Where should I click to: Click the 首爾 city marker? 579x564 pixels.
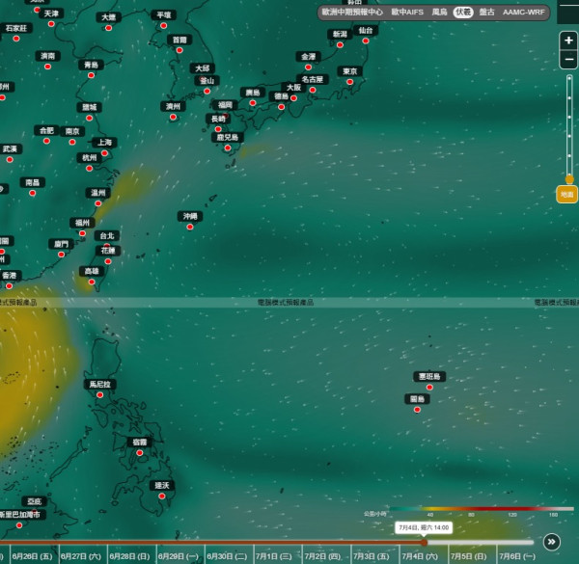179,50
